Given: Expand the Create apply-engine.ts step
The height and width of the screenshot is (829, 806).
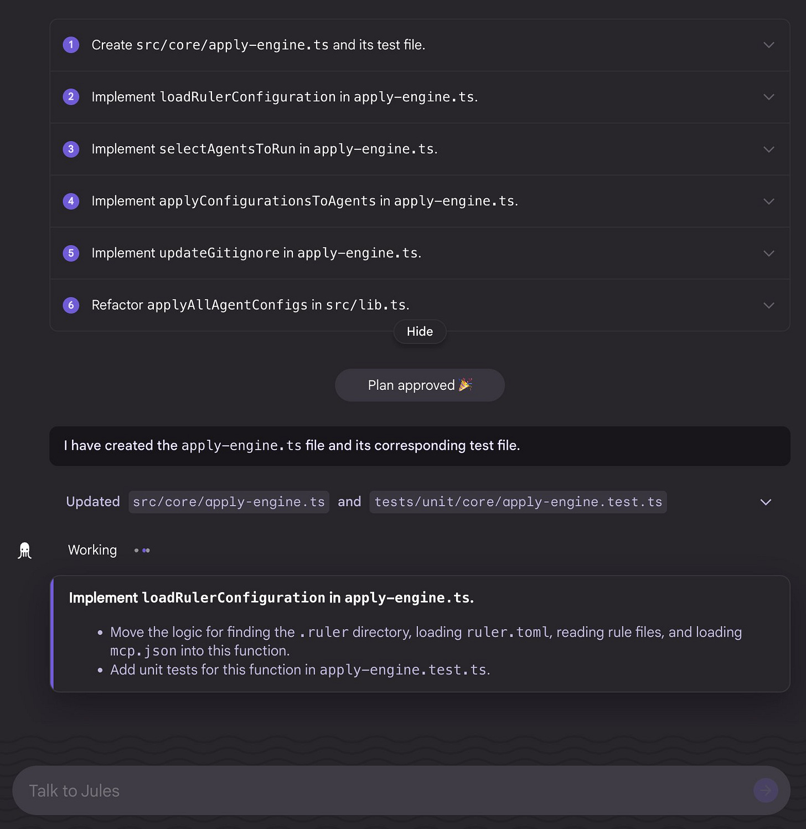Looking at the screenshot, I should pos(768,45).
